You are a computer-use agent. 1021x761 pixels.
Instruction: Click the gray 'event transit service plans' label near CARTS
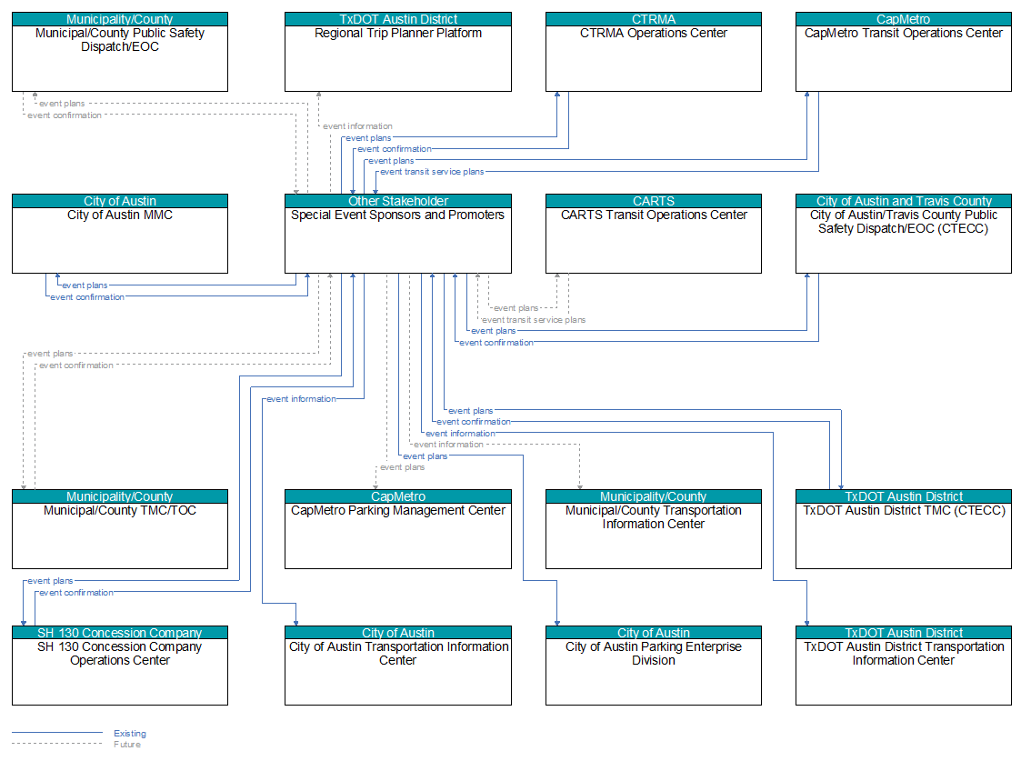tap(534, 320)
